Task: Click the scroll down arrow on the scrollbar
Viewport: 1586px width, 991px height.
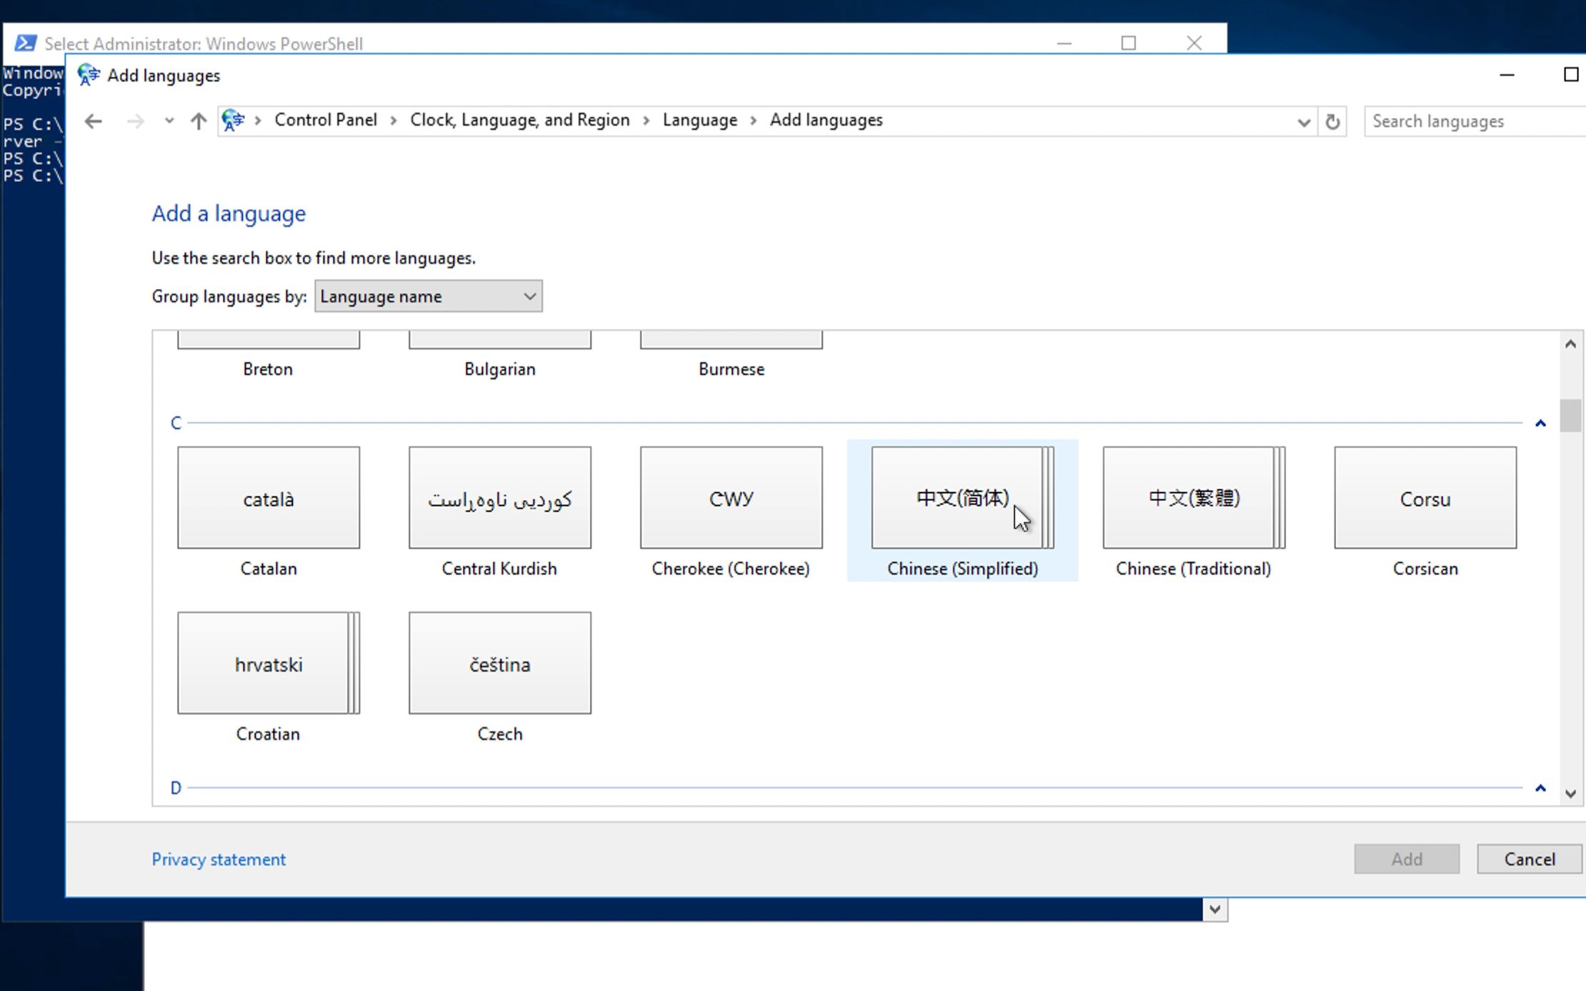Action: coord(1570,793)
